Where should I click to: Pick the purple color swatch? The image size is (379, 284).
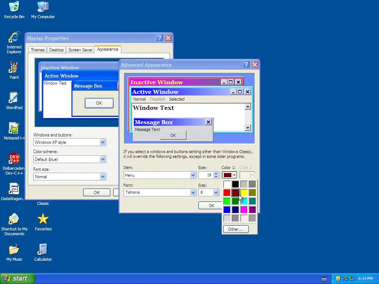[x=252, y=210]
